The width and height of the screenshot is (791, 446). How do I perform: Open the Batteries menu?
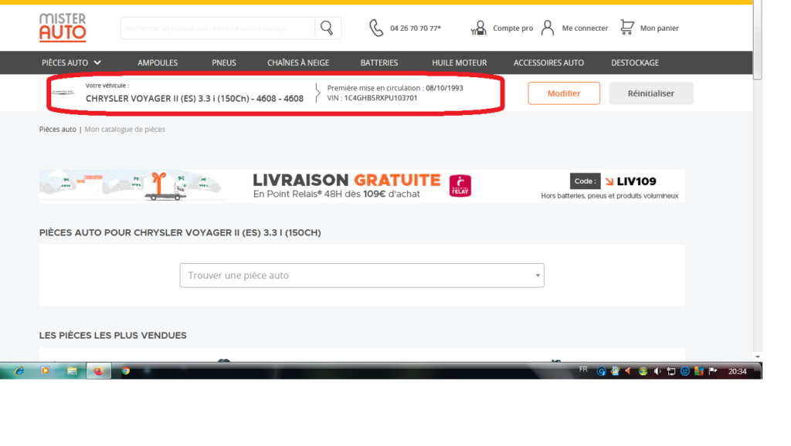pyautogui.click(x=379, y=63)
